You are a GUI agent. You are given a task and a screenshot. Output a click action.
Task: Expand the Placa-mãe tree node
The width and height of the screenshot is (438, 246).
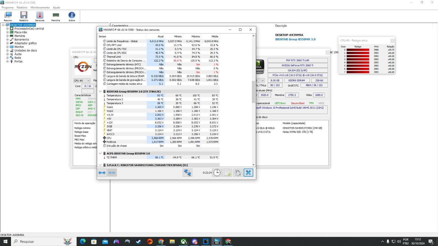[8, 32]
